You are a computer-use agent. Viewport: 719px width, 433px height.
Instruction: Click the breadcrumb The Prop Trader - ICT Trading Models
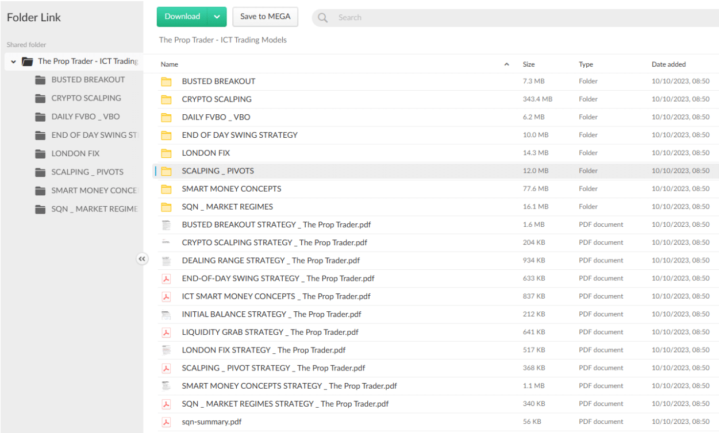[x=222, y=40]
